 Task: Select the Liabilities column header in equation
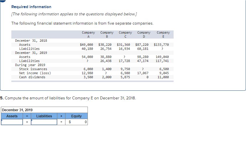[x=44, y=116]
